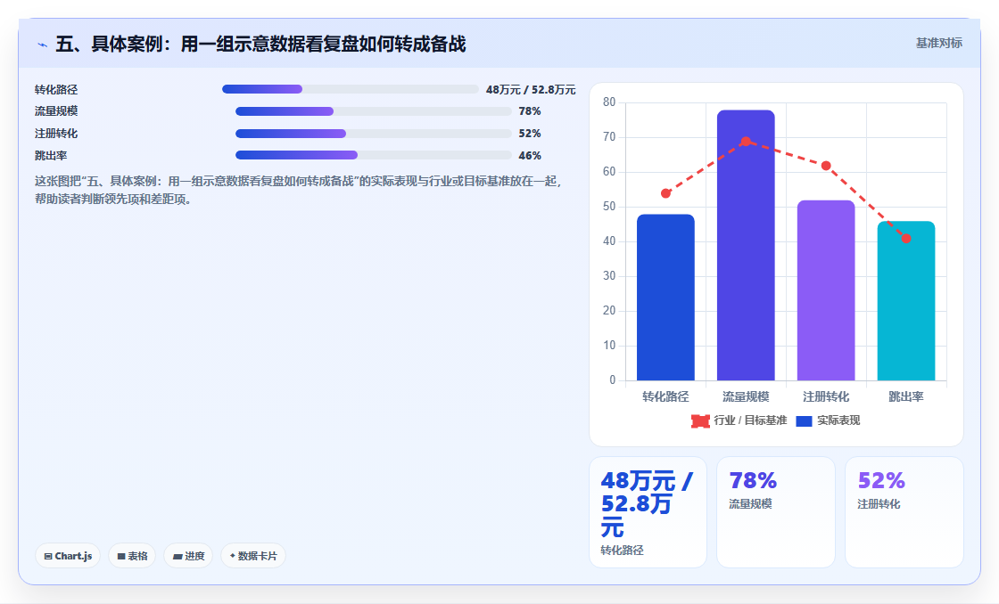Click the 转化路径 x-axis label
999x604 pixels.
665,396
